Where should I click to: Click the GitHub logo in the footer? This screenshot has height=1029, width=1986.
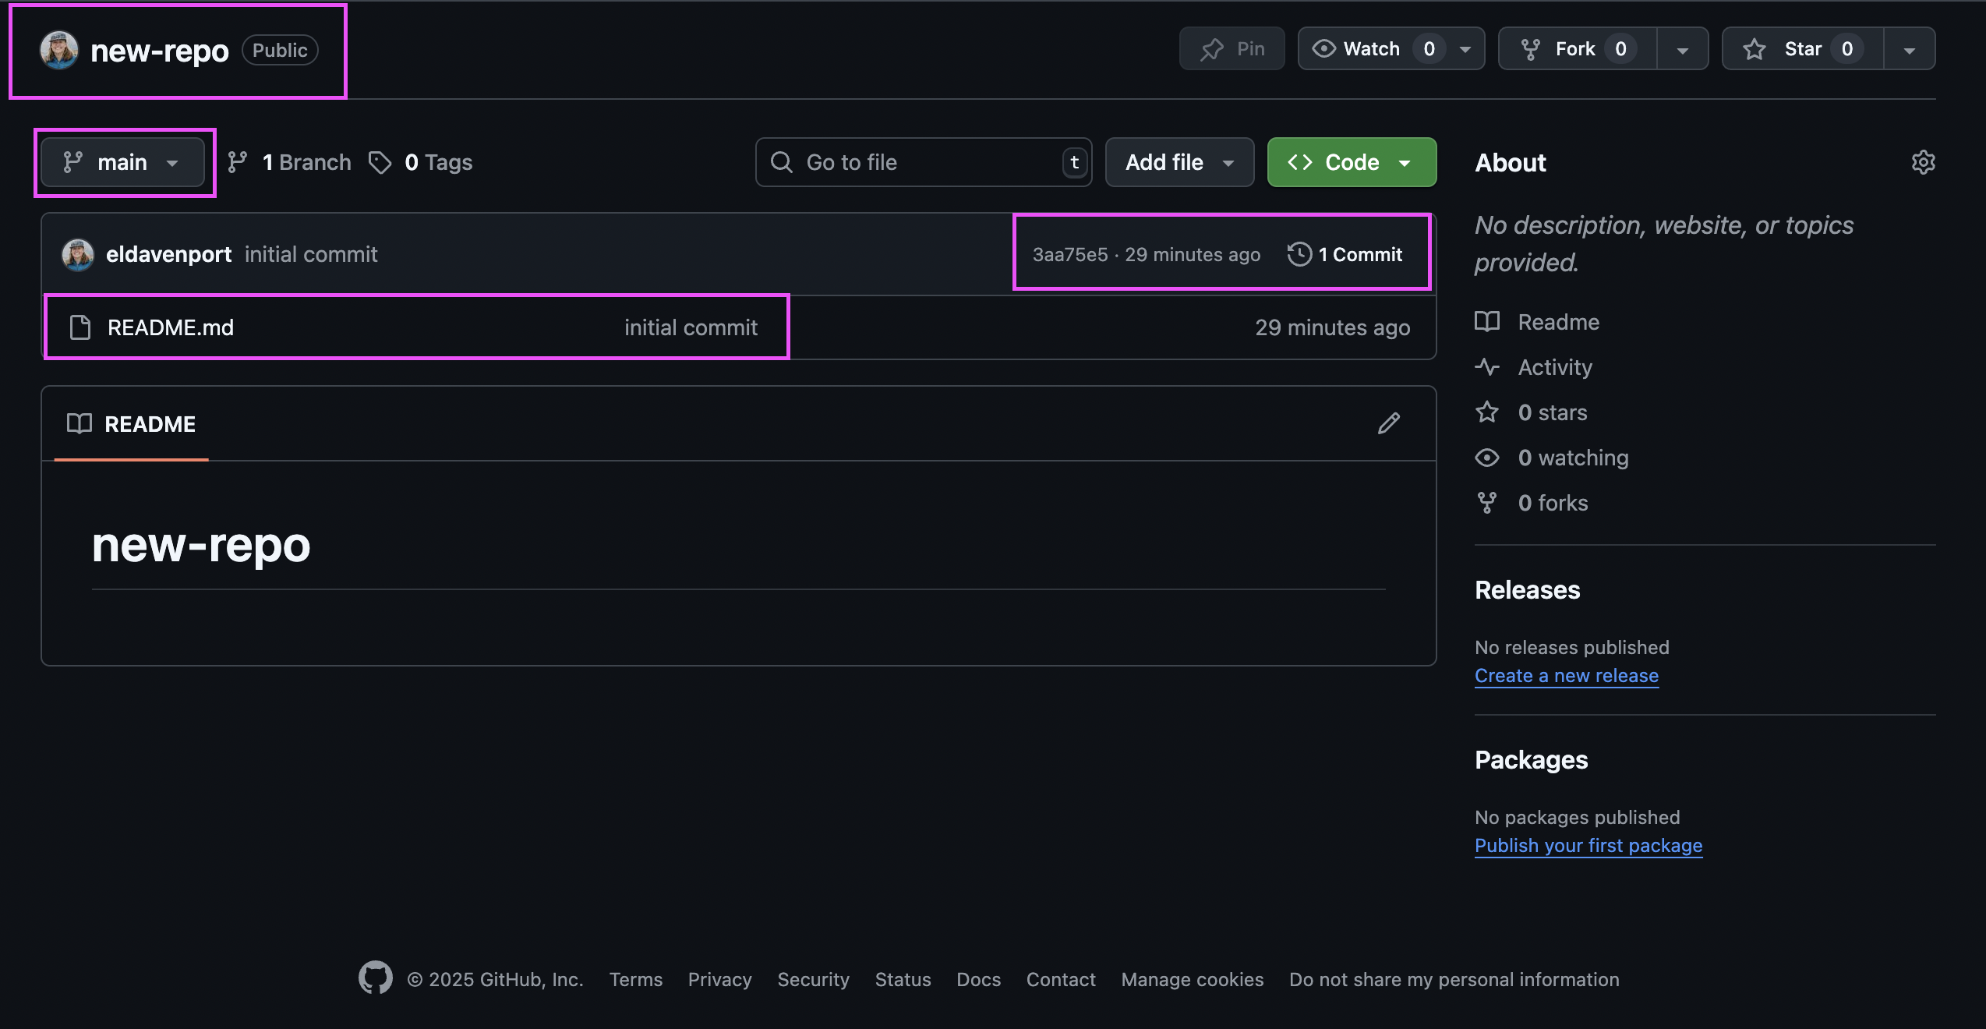click(376, 978)
